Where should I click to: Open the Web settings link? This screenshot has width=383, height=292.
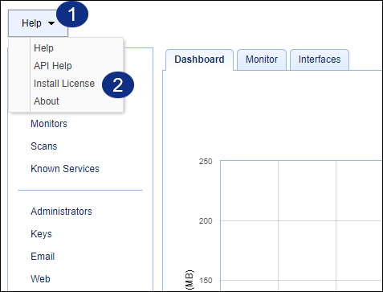click(x=40, y=279)
